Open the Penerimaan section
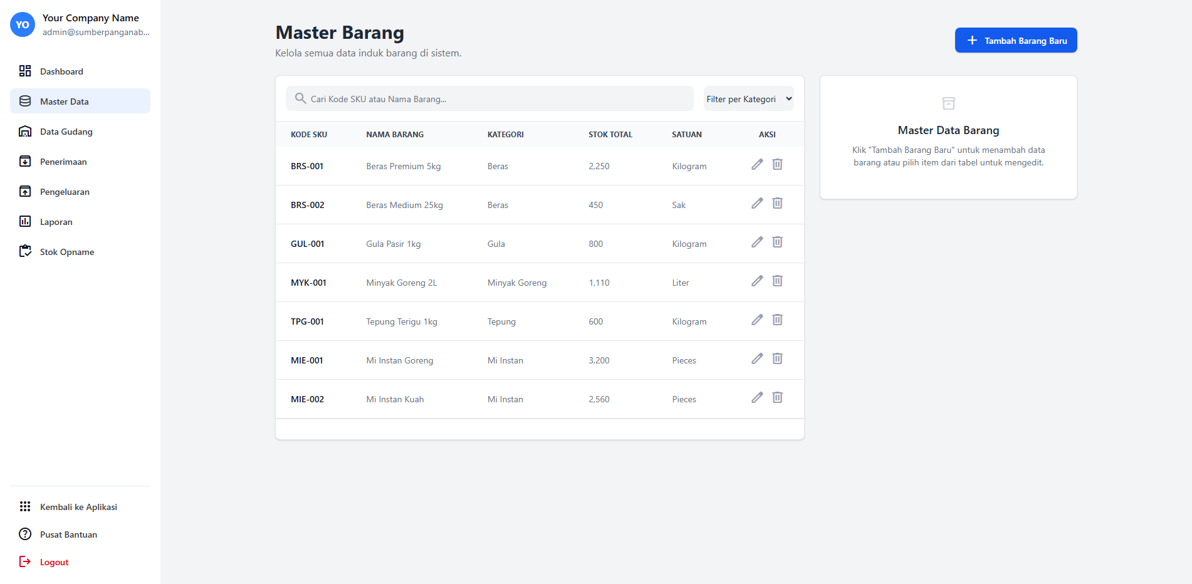This screenshot has width=1192, height=584. [63, 162]
